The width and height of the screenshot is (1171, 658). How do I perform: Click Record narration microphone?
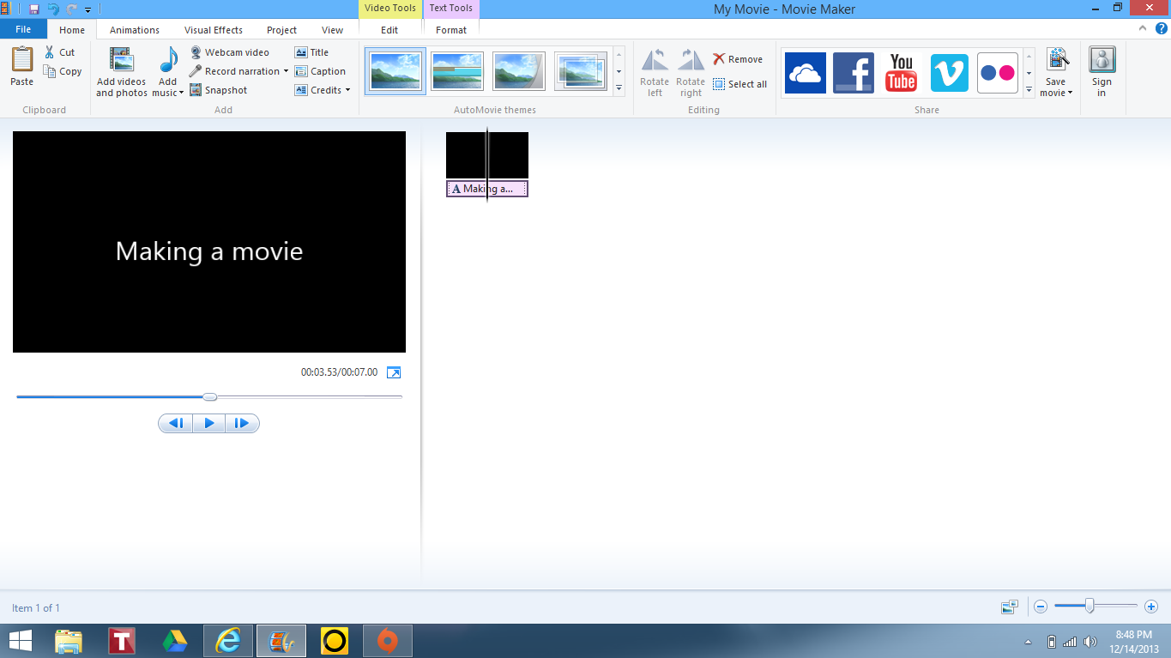[195, 71]
